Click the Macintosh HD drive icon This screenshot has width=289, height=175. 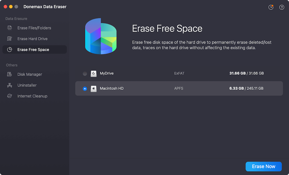tap(93, 88)
